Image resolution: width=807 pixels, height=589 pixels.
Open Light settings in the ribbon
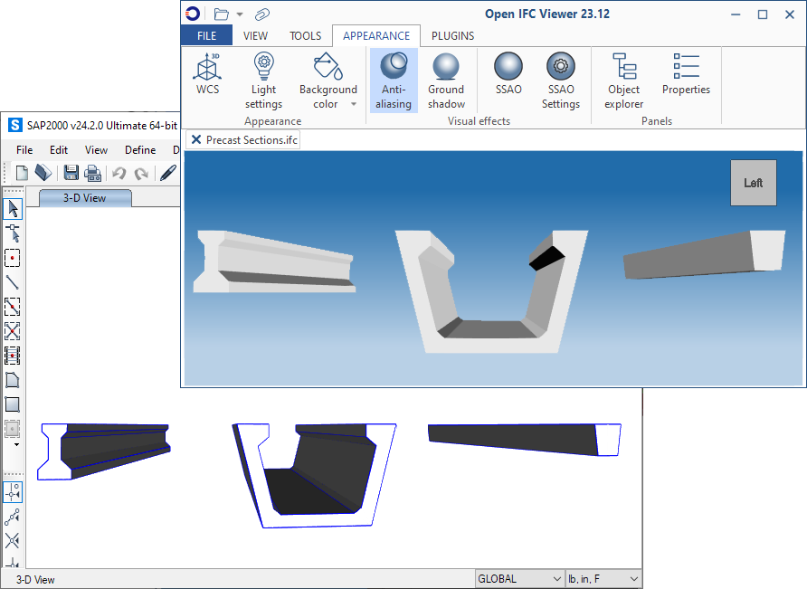pyautogui.click(x=263, y=81)
